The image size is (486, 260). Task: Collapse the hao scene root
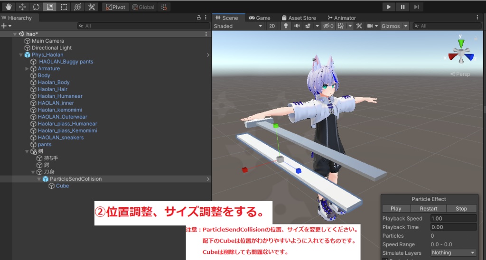(15, 34)
